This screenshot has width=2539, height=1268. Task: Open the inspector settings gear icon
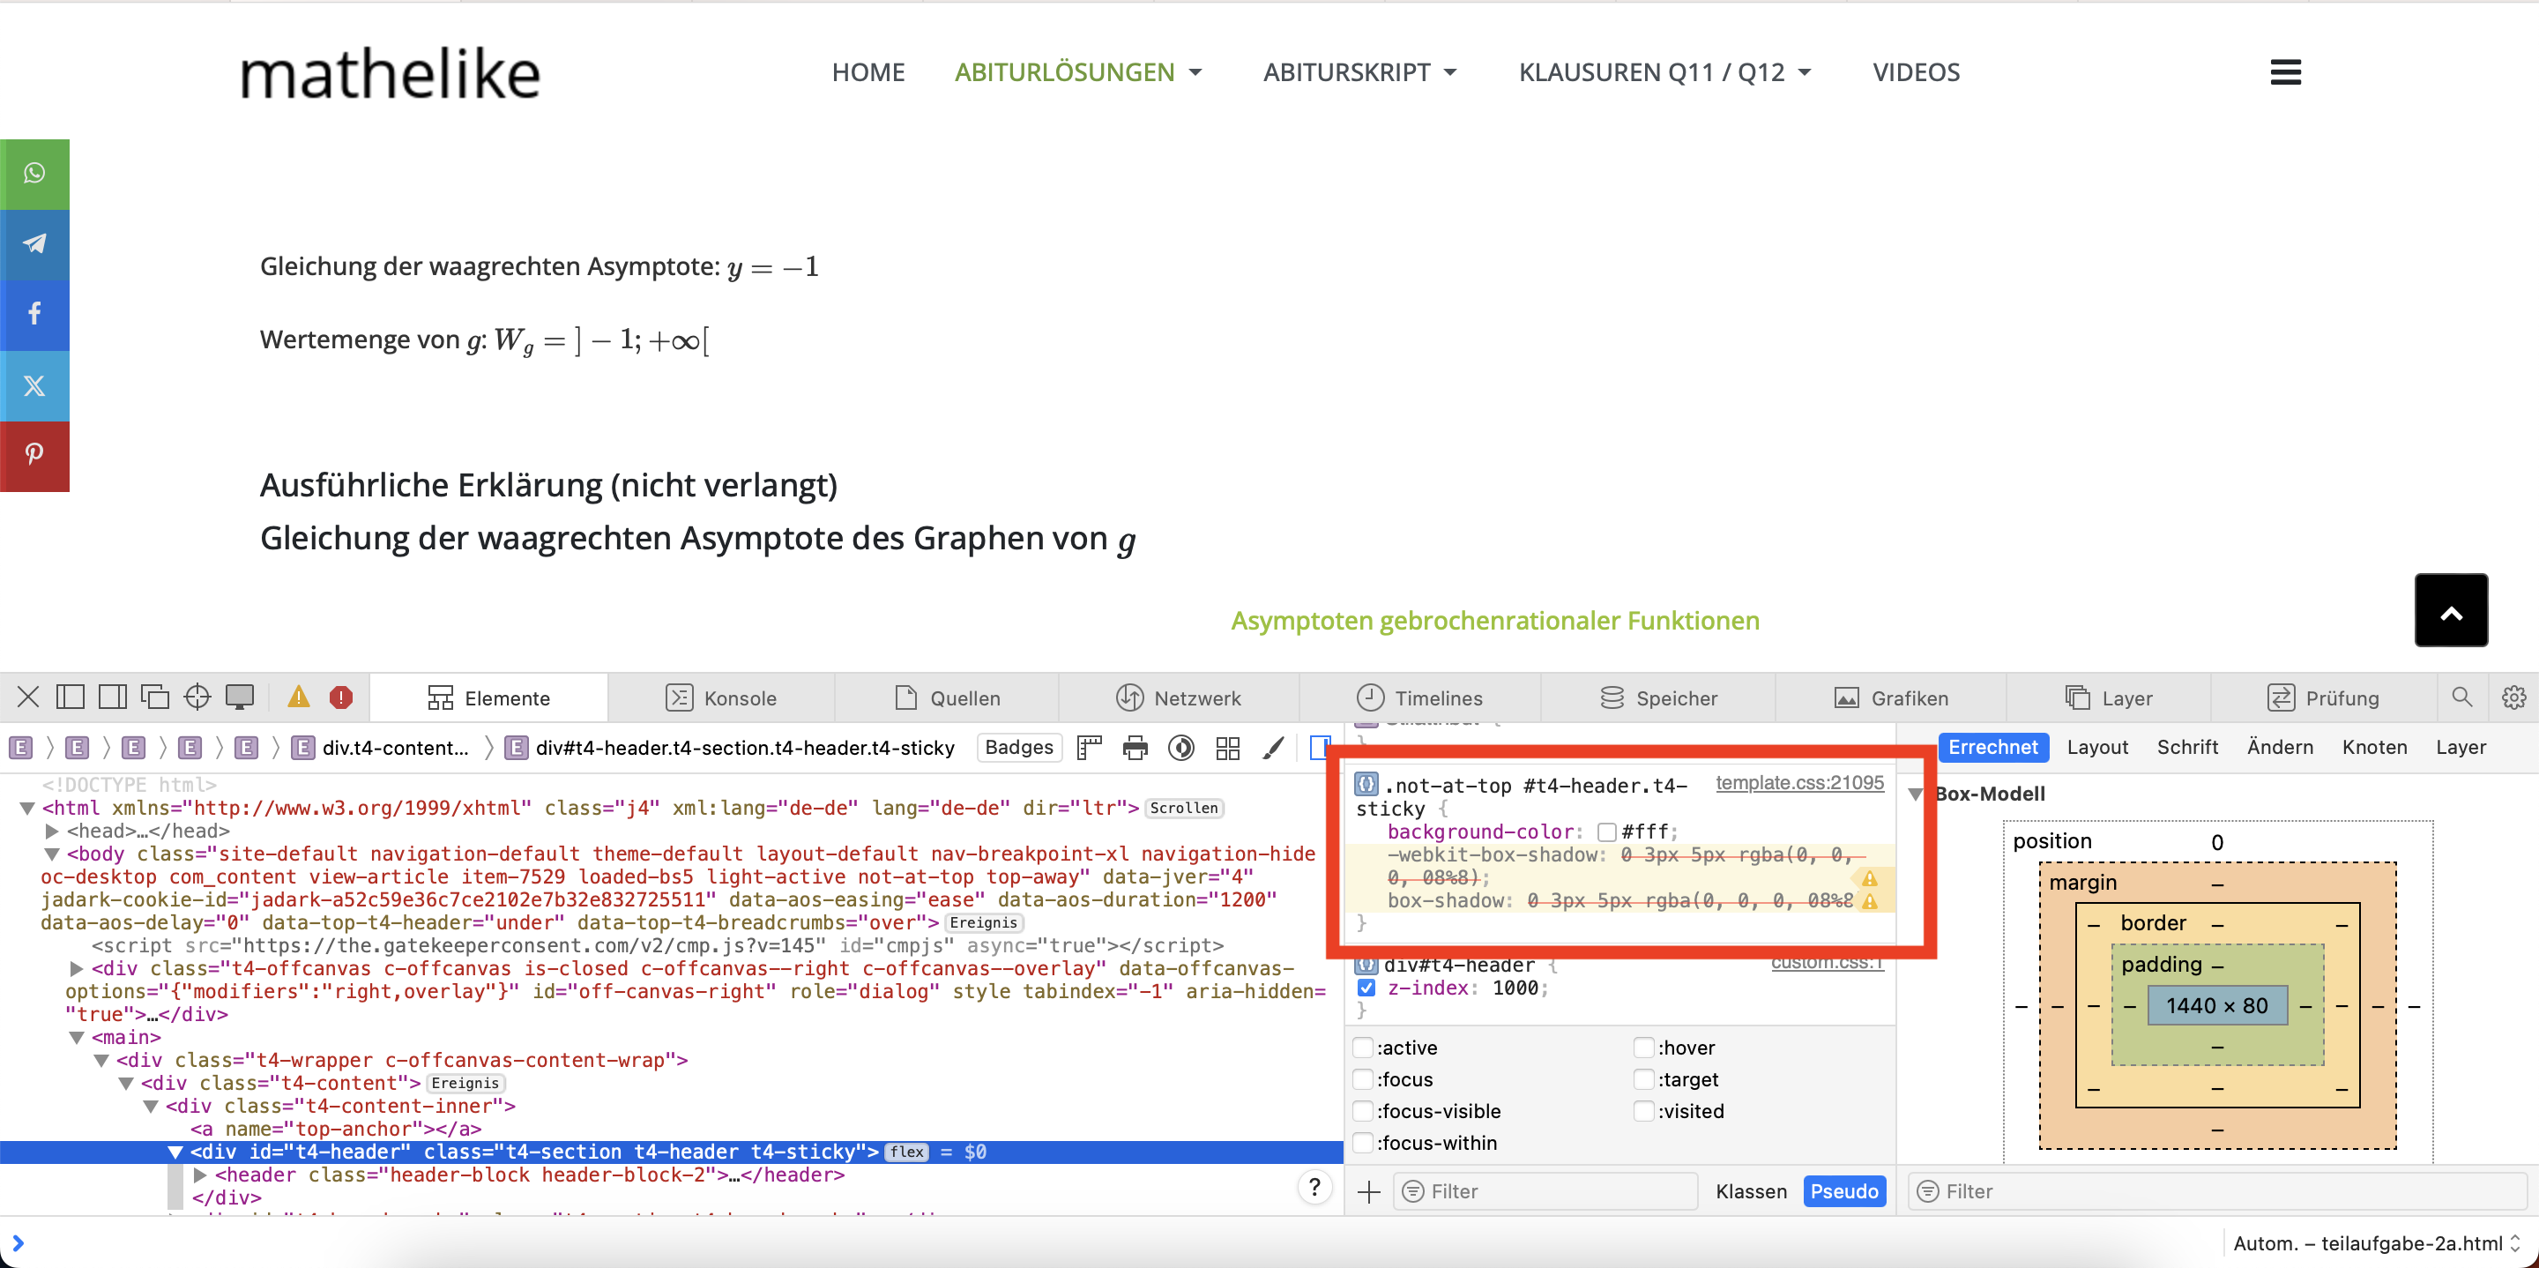point(2513,697)
